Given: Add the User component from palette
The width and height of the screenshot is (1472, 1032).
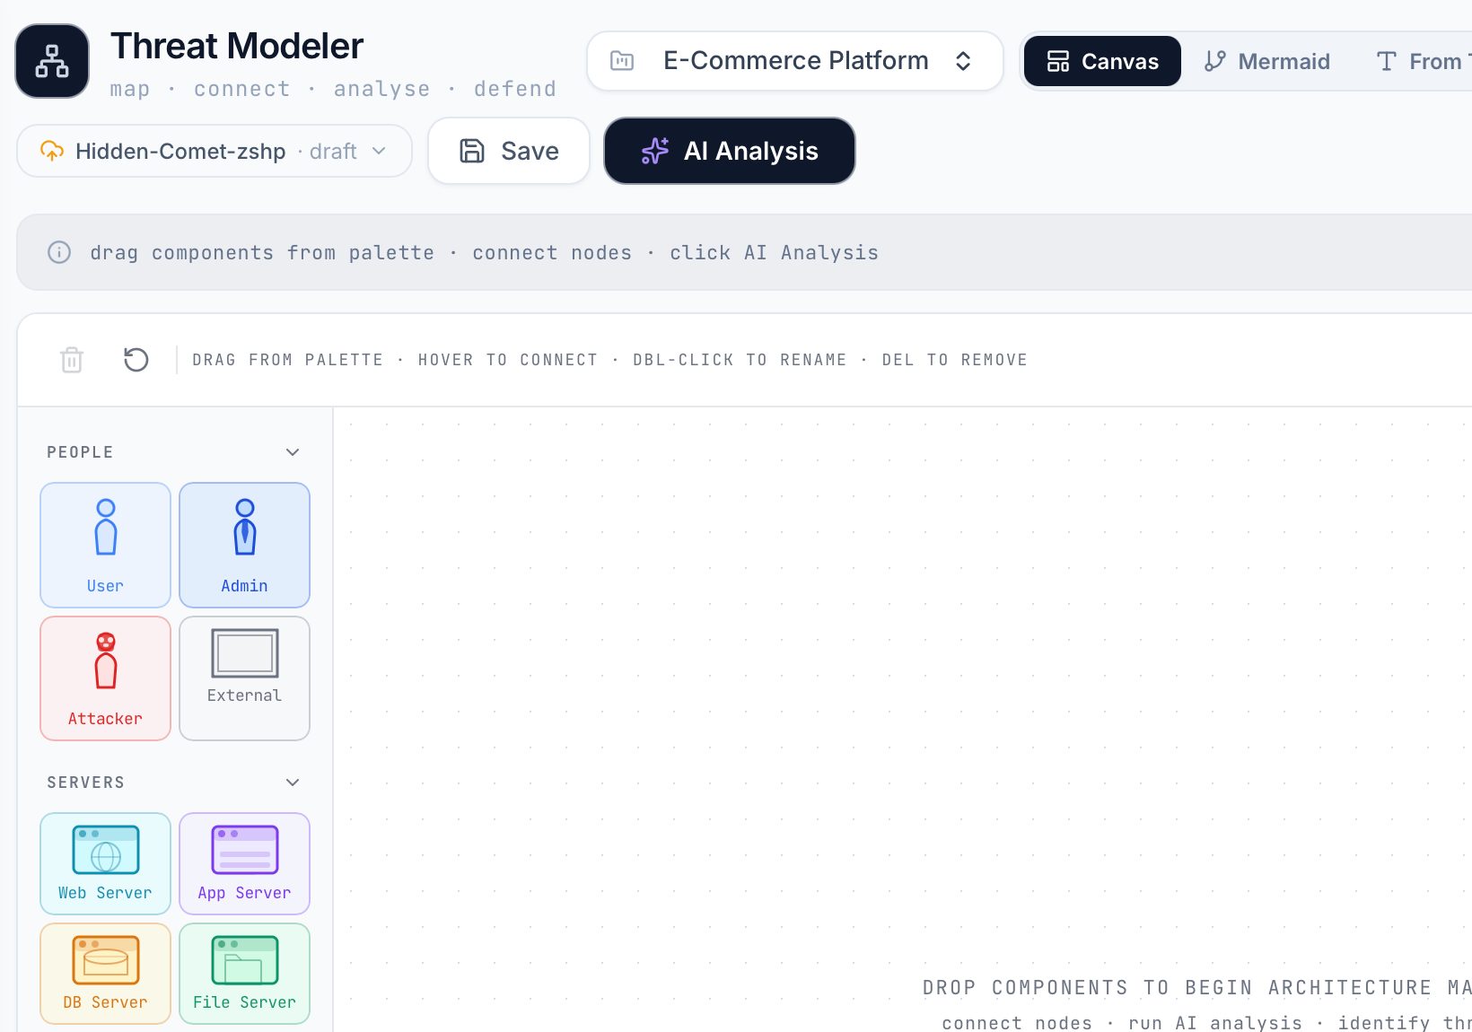Looking at the screenshot, I should 105,545.
